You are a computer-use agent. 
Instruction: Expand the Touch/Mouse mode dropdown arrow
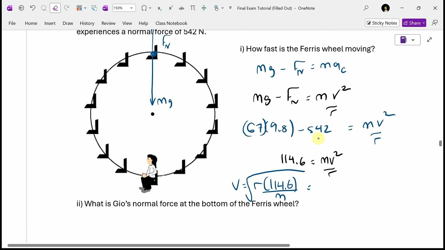coord(222,8)
